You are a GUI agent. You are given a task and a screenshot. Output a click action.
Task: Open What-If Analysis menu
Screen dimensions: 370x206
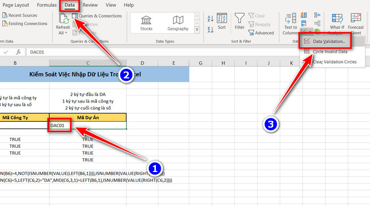pyautogui.click(x=337, y=24)
